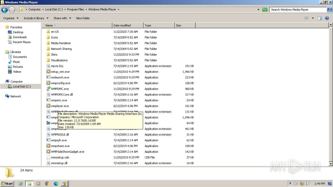Select the wmplayer.exe file icon

pyautogui.click(x=48, y=106)
